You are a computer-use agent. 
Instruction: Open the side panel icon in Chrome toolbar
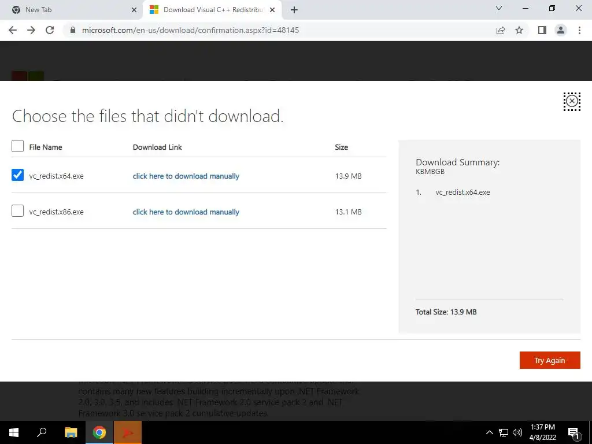click(542, 30)
